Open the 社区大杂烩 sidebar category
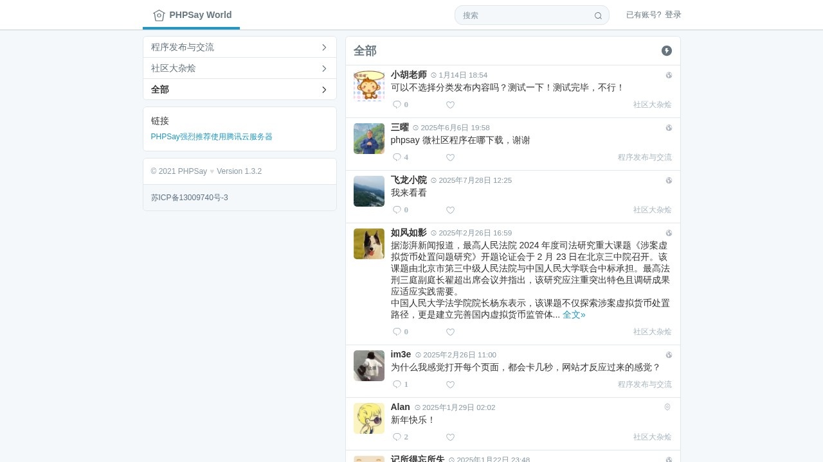 (x=174, y=68)
